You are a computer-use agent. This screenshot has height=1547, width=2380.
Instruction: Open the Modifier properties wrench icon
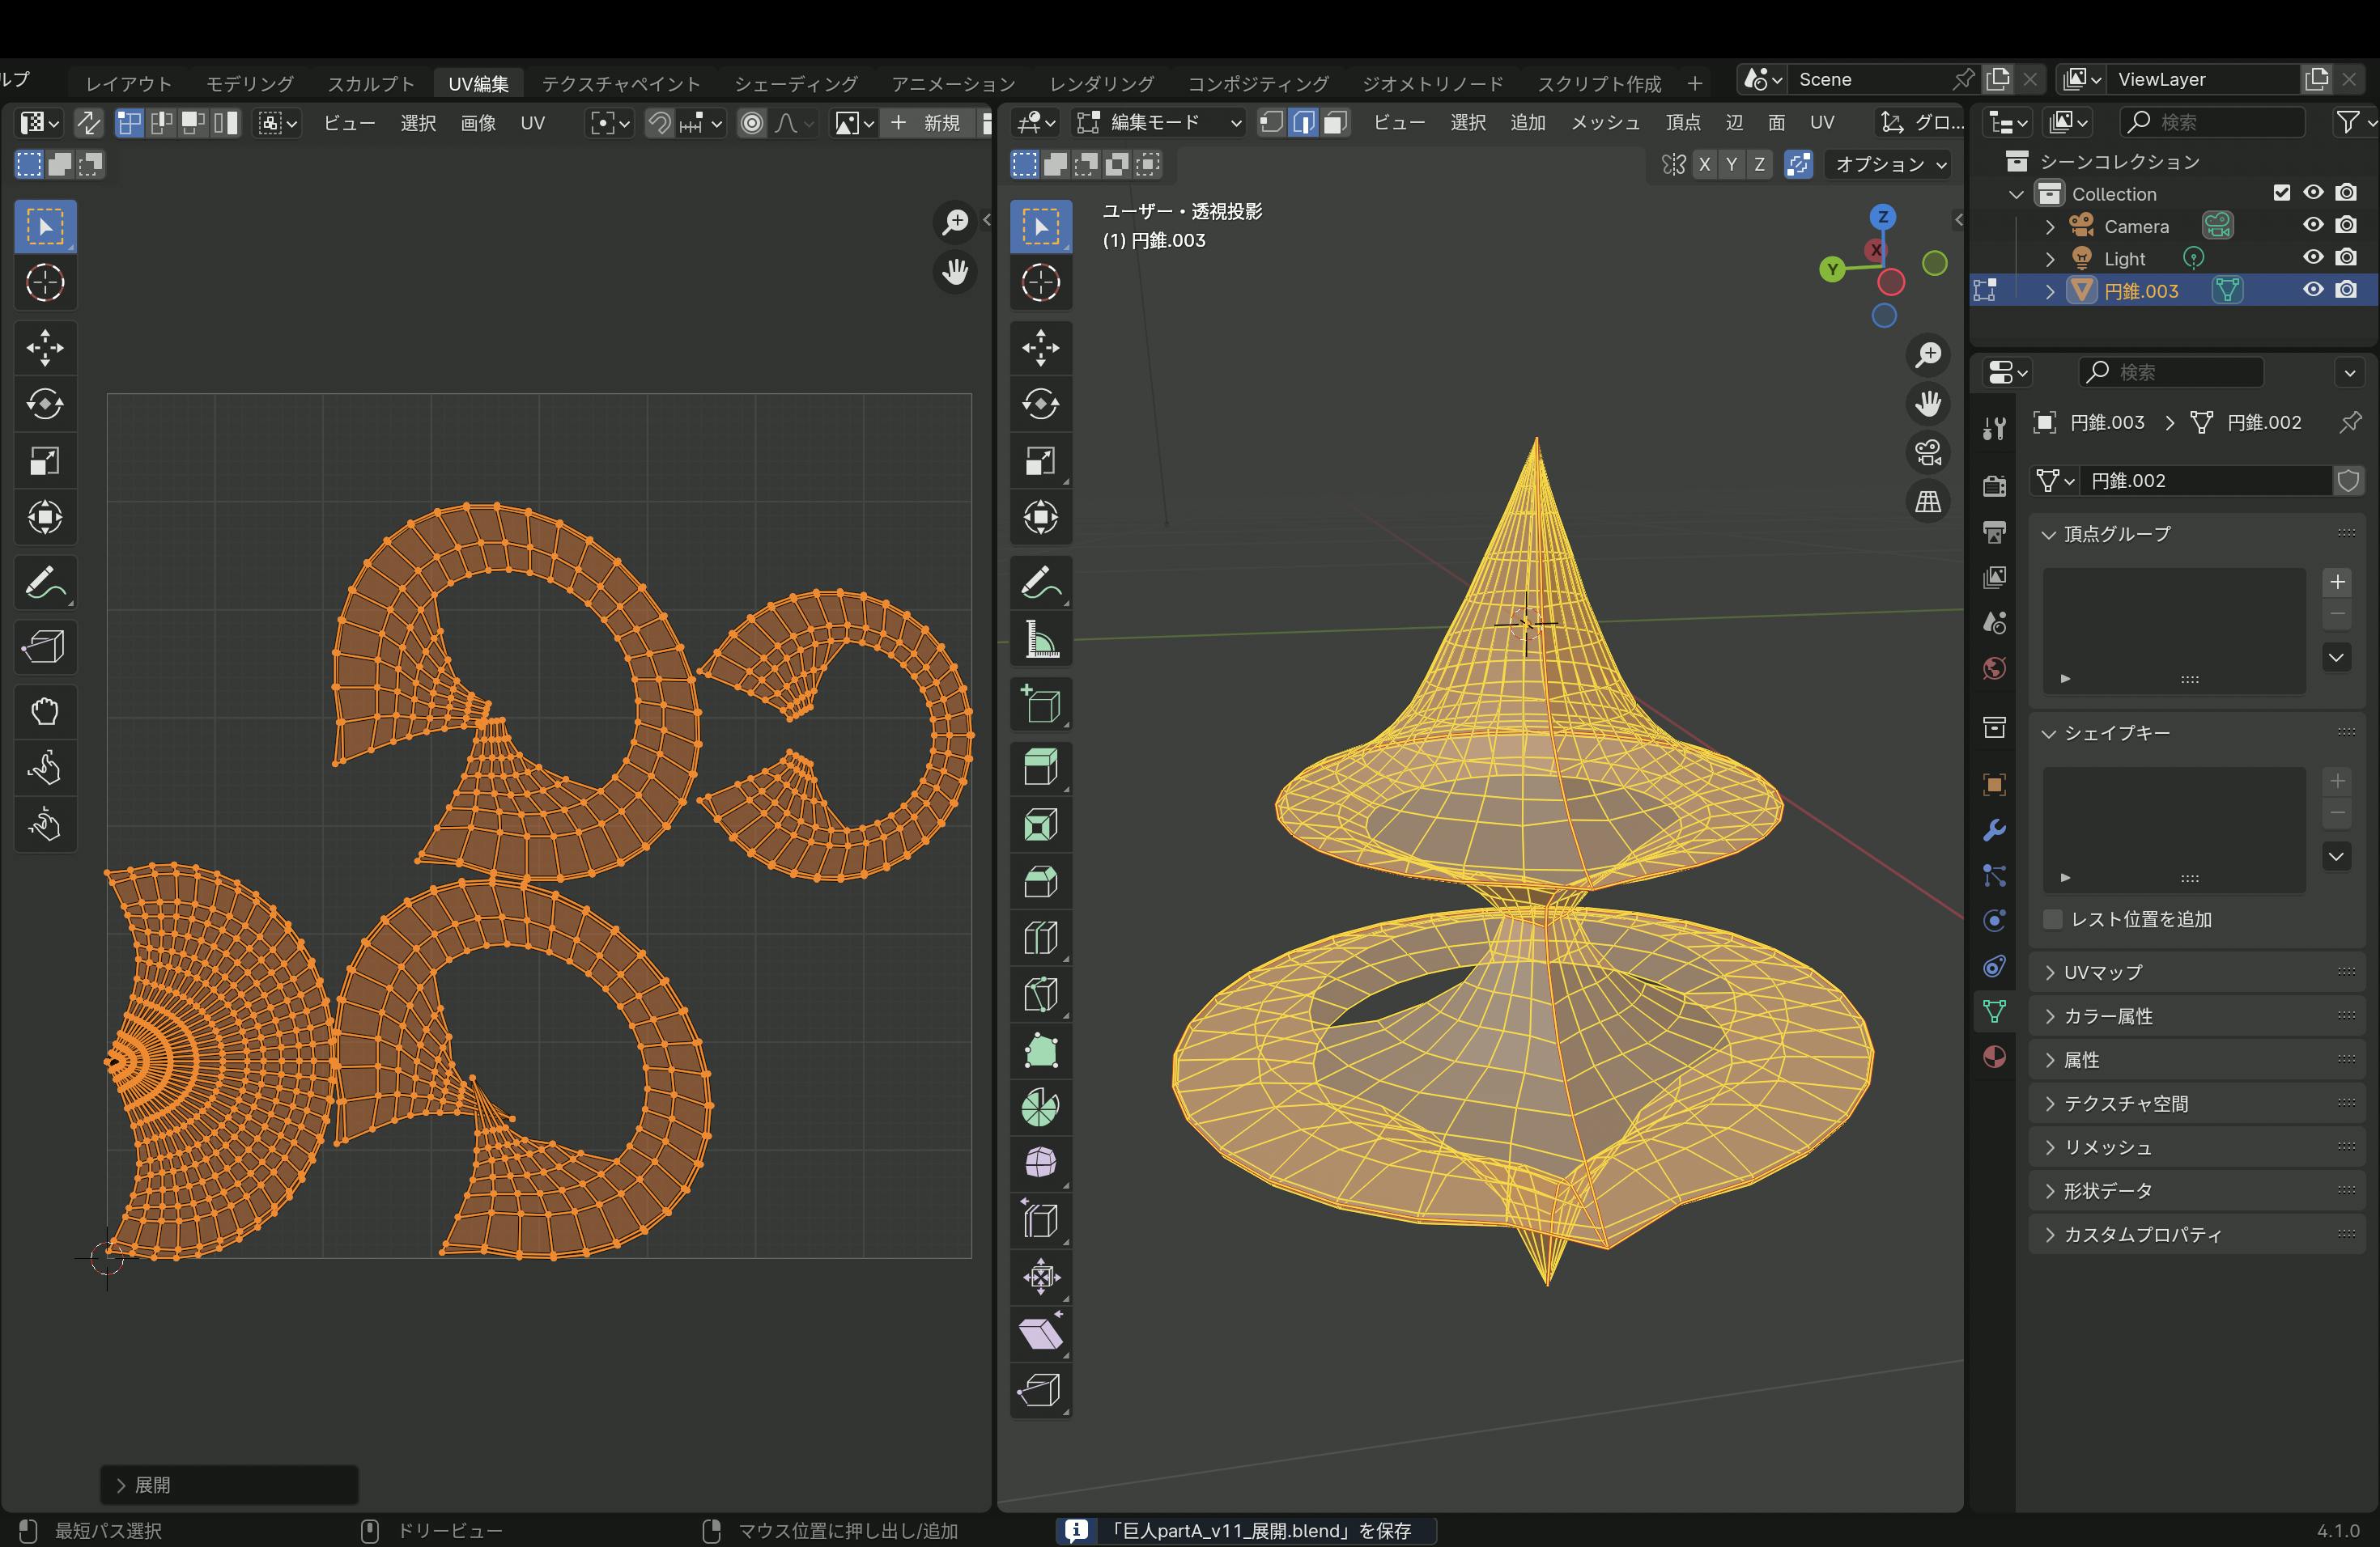(x=1994, y=830)
